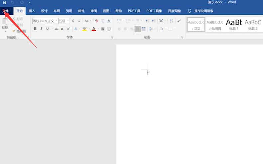Viewport: 263px width, 164px height.
Task: Open the font name combo box
Action: (x=45, y=21)
